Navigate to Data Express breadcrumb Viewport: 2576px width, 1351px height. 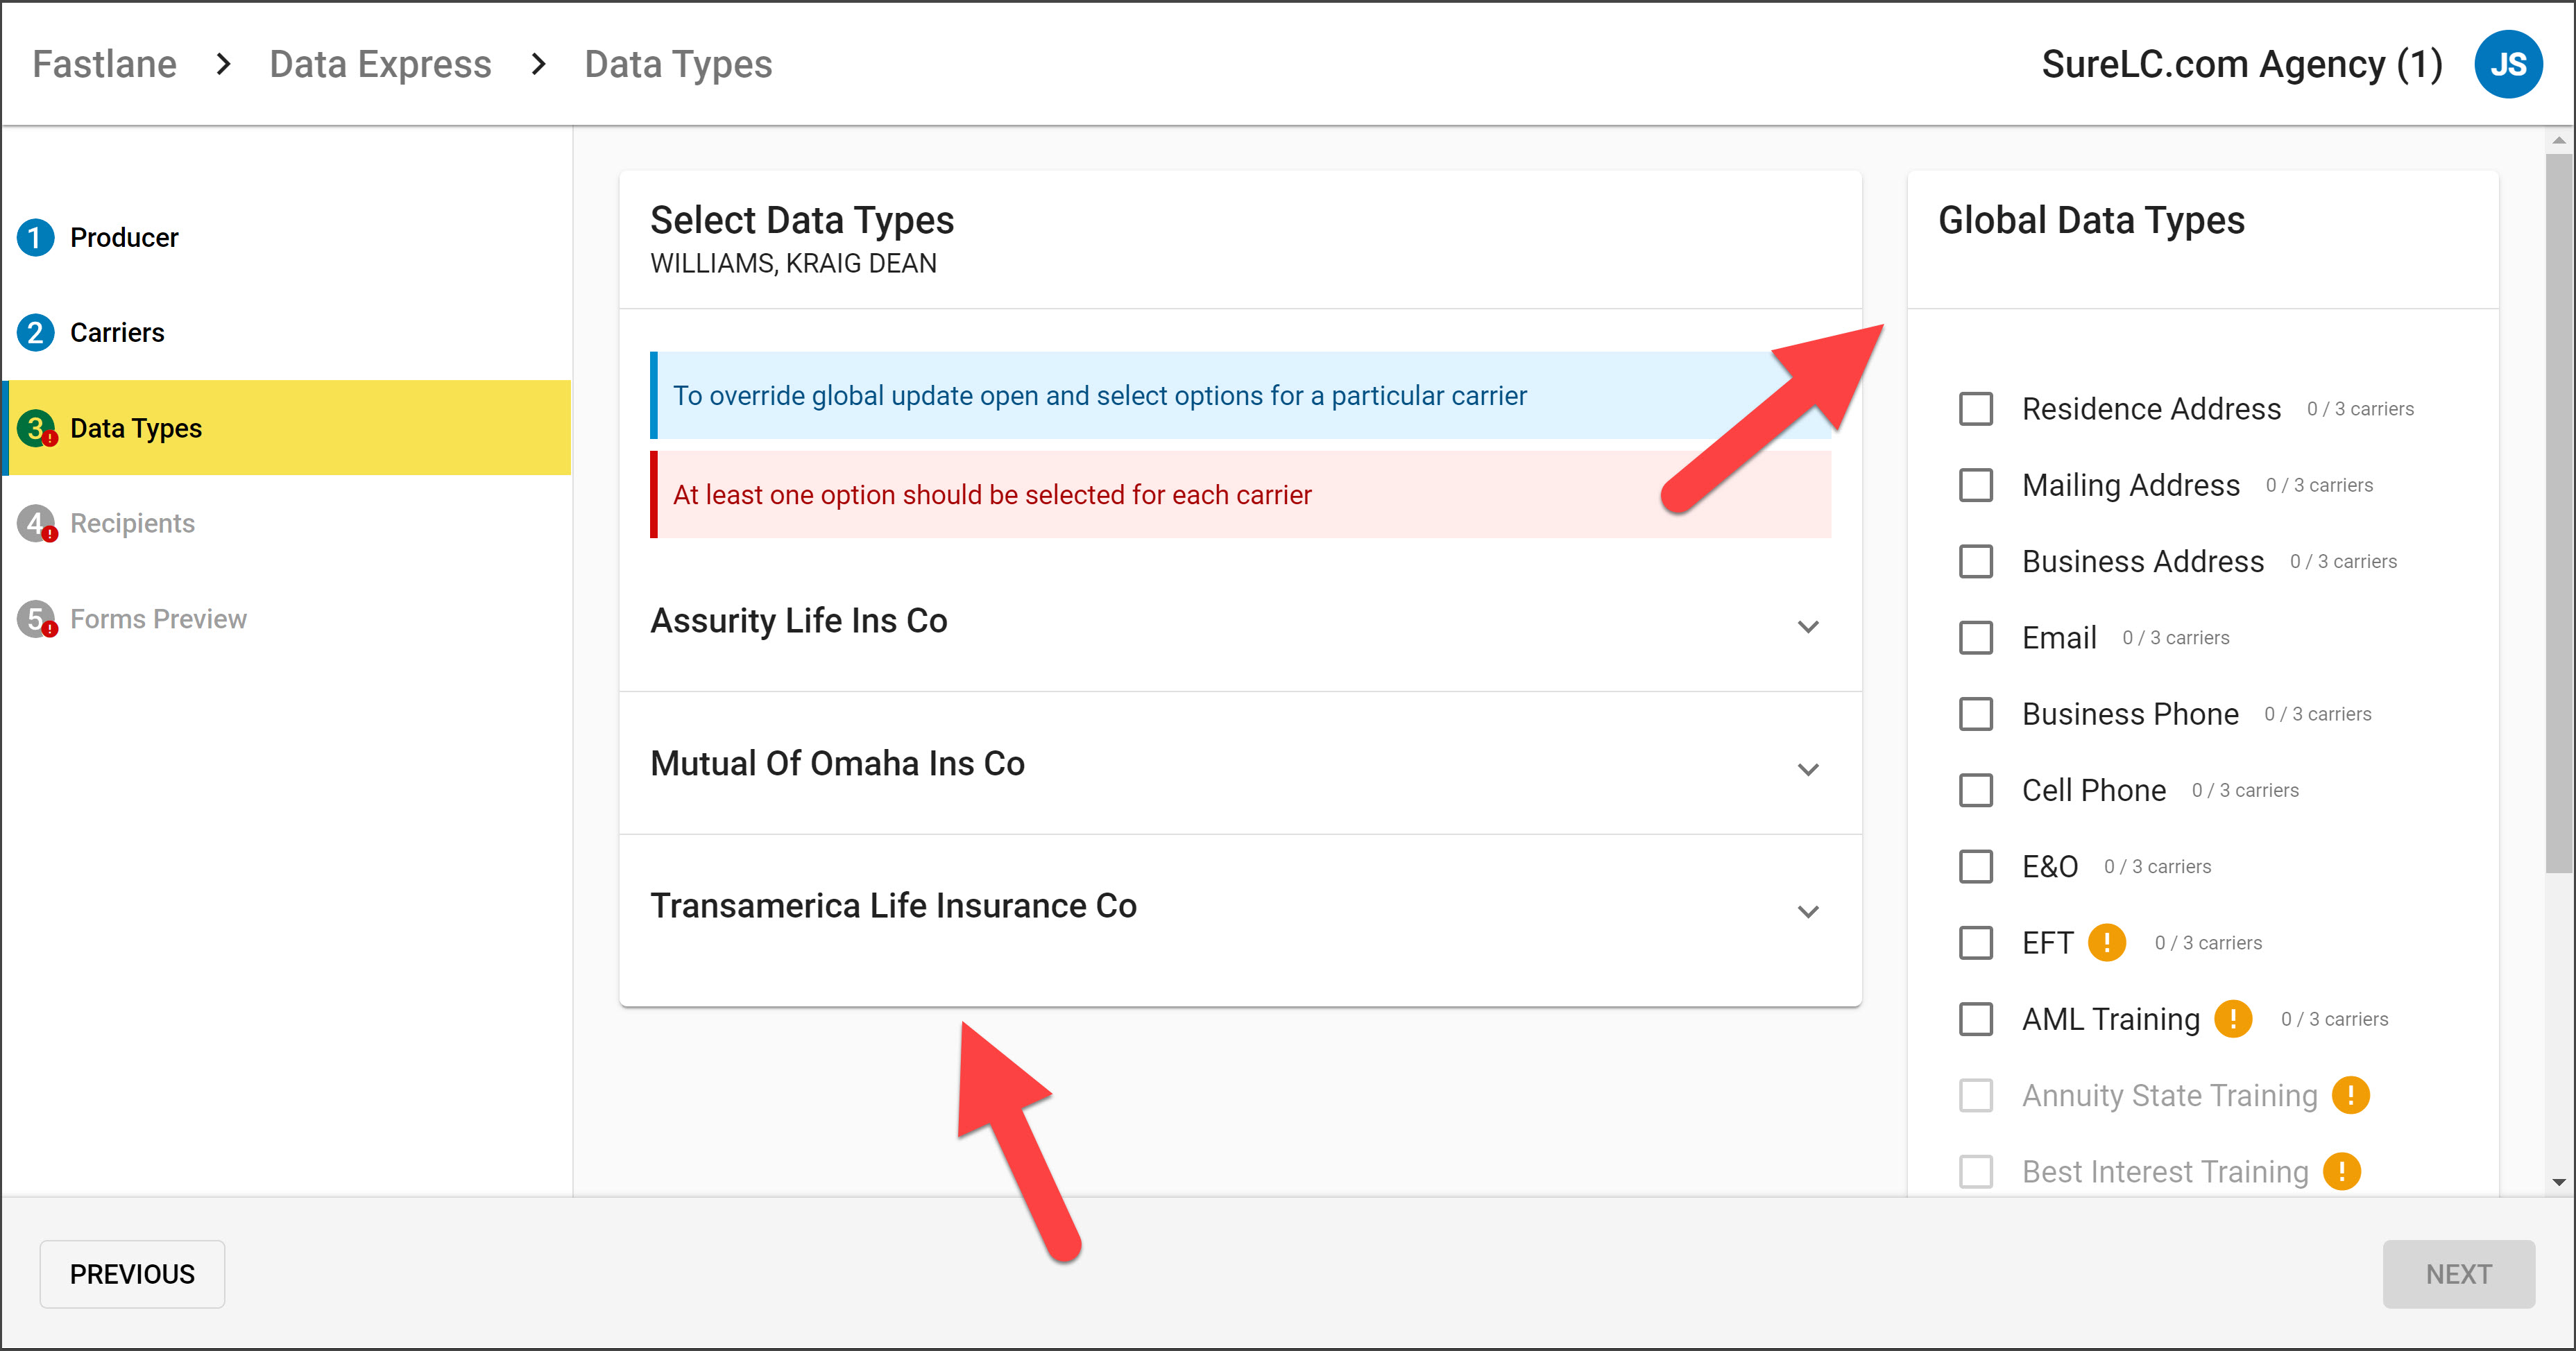click(x=380, y=63)
